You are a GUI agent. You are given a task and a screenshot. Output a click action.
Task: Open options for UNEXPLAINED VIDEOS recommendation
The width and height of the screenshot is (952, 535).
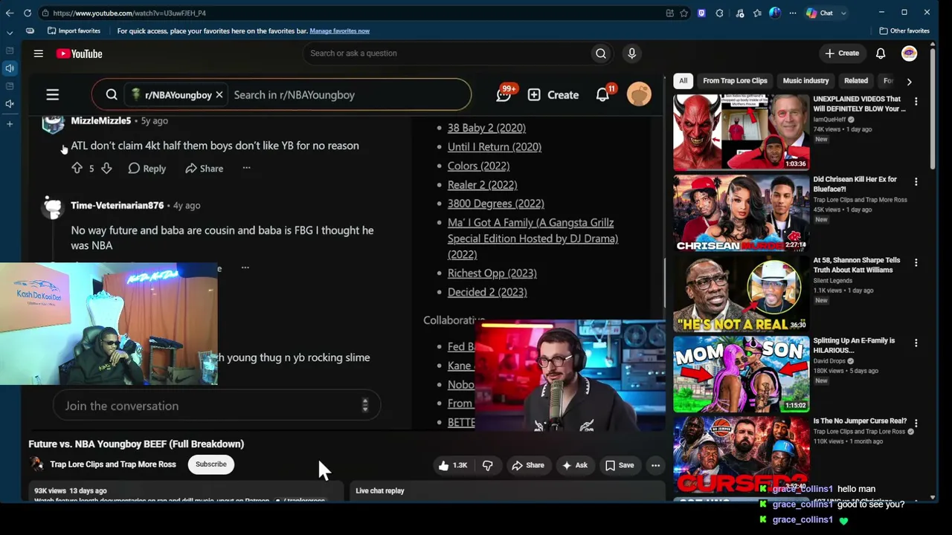tap(916, 101)
